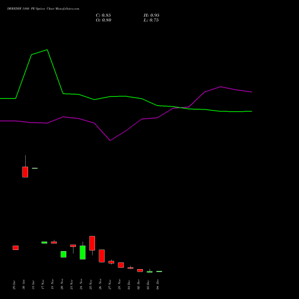This screenshot has height=299, width=299.
Task: Click the peak of the green indicator line
Action: point(47,50)
